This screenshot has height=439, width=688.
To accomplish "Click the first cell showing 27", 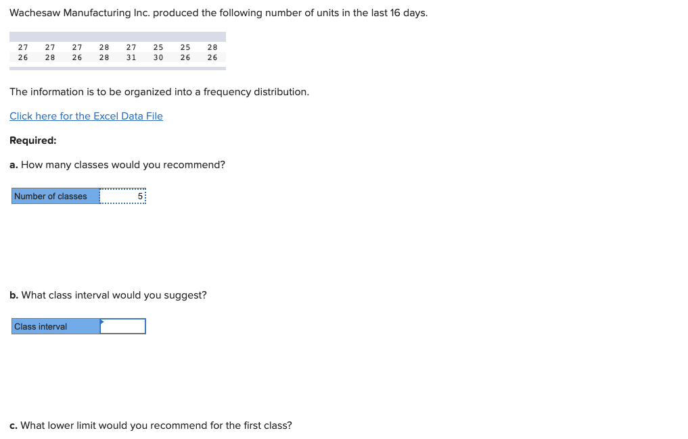I will tap(23, 47).
